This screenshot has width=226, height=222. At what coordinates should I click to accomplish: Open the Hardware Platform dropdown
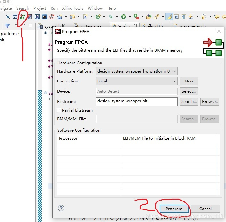137,71
